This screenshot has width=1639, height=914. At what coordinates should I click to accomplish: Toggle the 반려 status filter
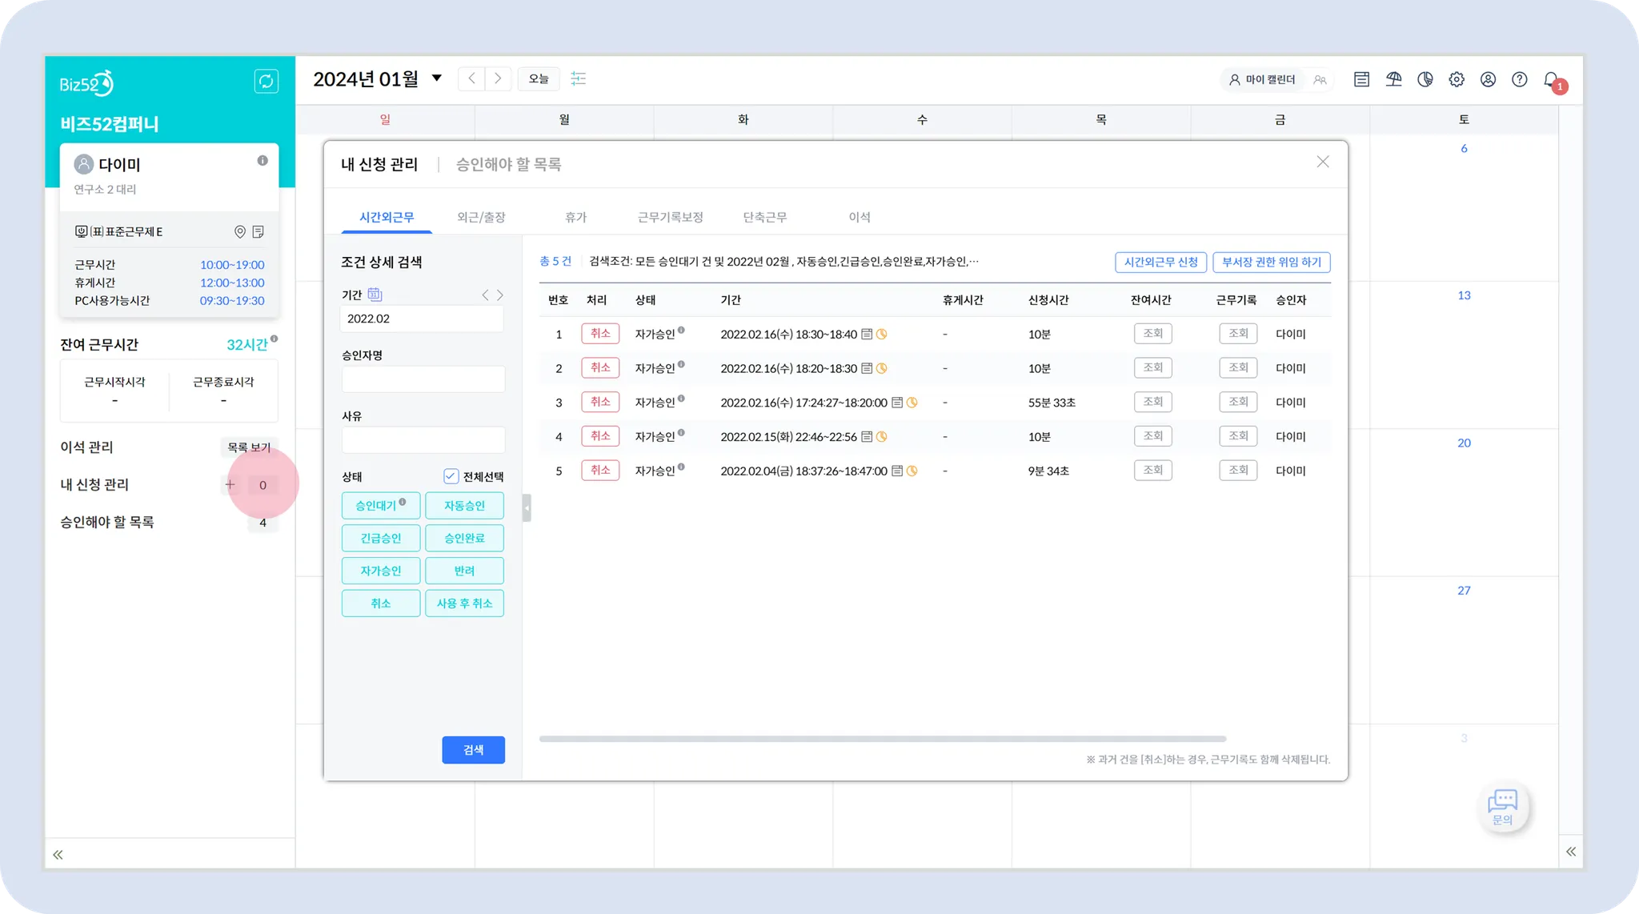[x=464, y=571]
